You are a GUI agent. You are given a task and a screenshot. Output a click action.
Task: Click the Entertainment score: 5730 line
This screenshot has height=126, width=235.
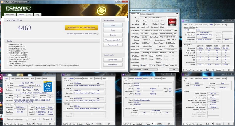pyautogui.click(x=19, y=53)
